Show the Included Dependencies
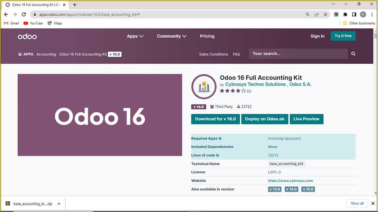The width and height of the screenshot is (378, 212). (272, 147)
